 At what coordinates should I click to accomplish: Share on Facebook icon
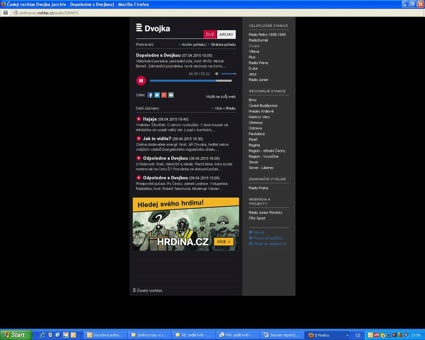click(150, 95)
